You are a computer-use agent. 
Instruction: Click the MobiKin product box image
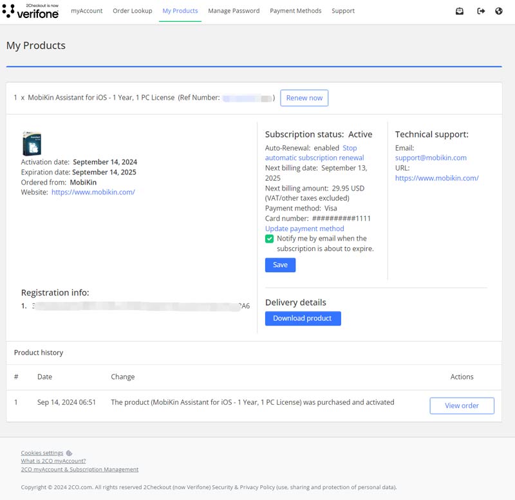(x=32, y=143)
